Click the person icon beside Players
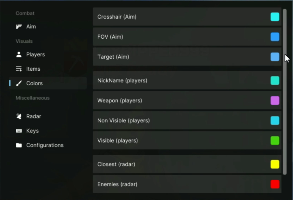 [x=19, y=55]
